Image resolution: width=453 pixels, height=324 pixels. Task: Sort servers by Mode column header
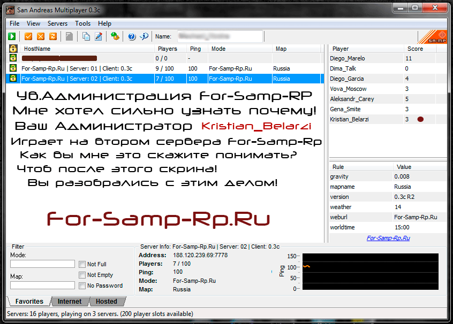click(240, 49)
